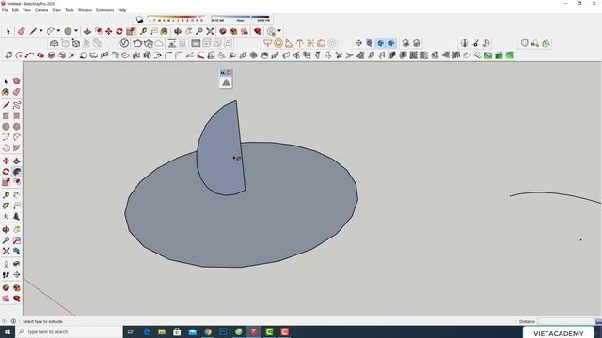Click the Windows taskbar search box

[x=69, y=331]
